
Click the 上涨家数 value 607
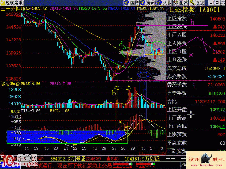click(x=221, y=135)
